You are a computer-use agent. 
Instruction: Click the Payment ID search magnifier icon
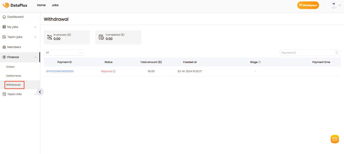(x=337, y=53)
